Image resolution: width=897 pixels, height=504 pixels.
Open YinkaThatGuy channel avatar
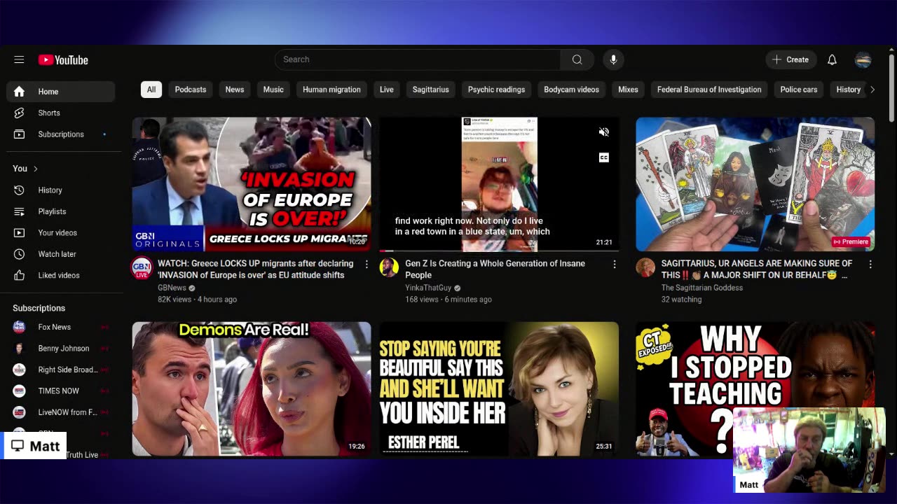389,268
